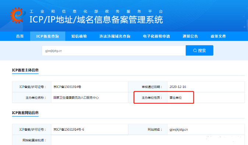
Task: Select the 事业单位 value
Action: coord(176,98)
